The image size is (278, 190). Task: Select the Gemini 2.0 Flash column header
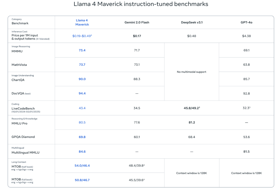click(137, 22)
